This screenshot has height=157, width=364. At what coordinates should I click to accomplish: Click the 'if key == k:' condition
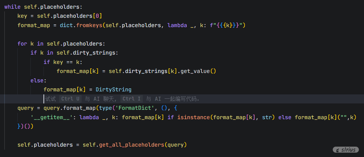pyautogui.click(x=63, y=62)
